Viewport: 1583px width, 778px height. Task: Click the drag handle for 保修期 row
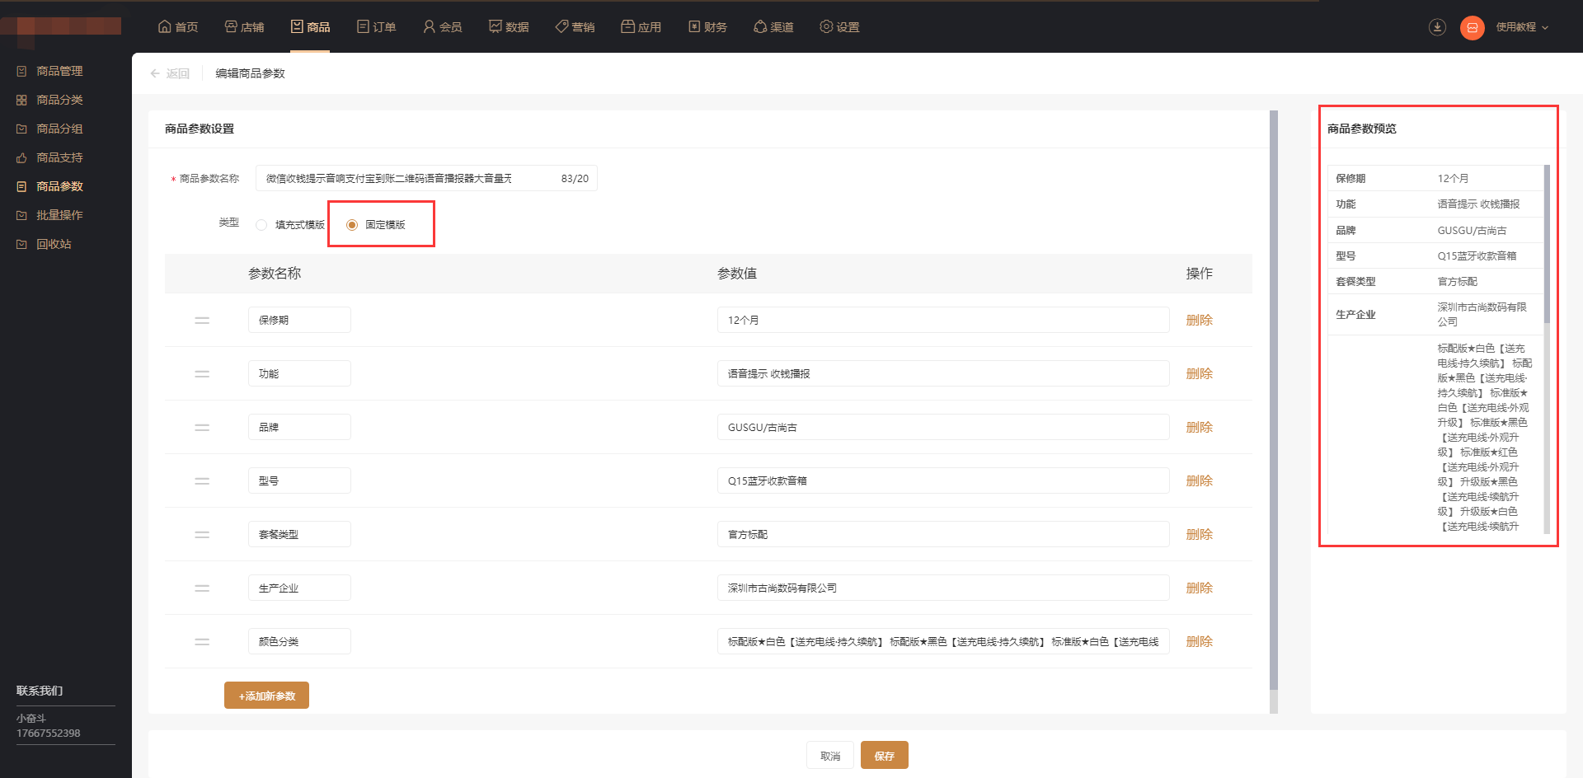point(202,320)
